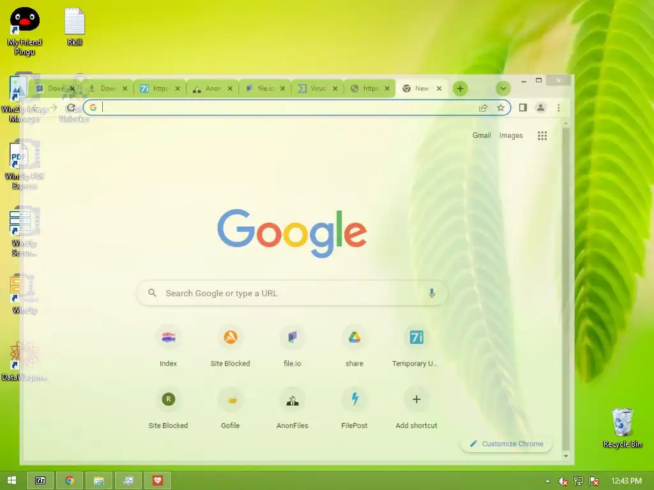Screen dimensions: 654x490
Task: Open File Explorer from taskbar
Action: [x=99, y=481]
